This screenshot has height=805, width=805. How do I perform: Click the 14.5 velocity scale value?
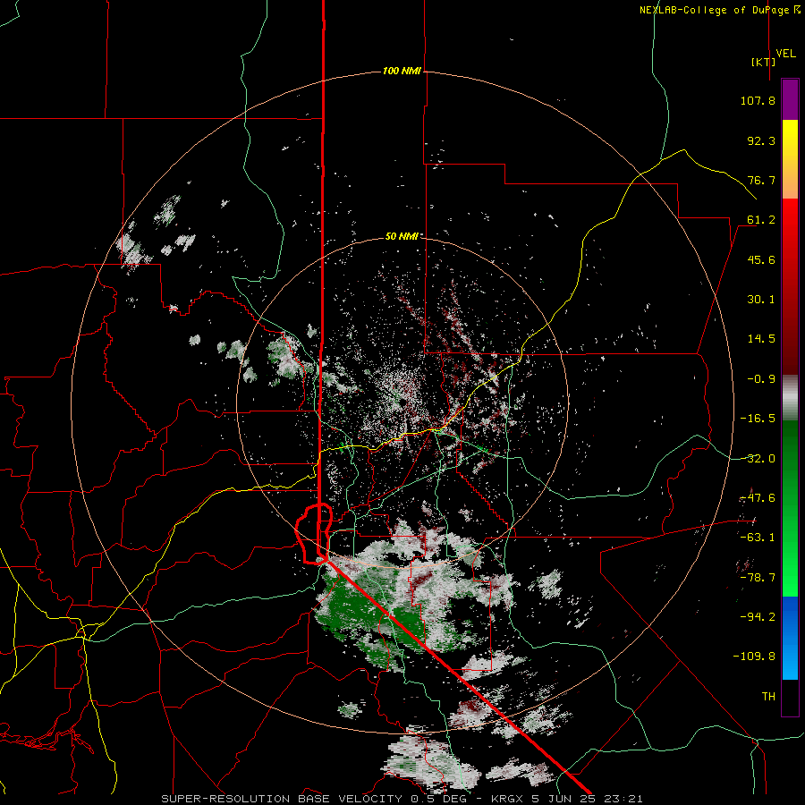[761, 339]
